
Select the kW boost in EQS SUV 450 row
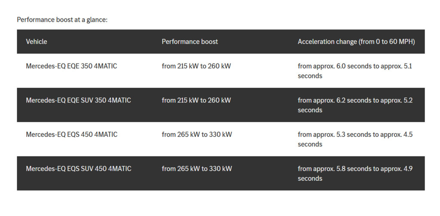click(197, 169)
